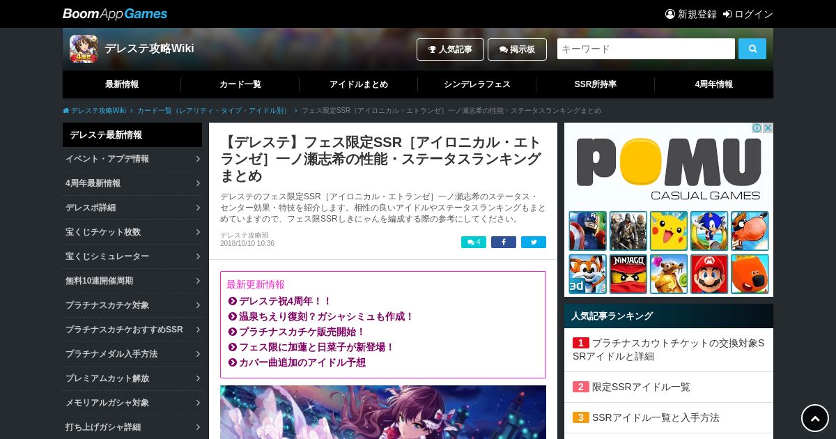Click the scroll-to-top arrow button
The height and width of the screenshot is (439, 836).
[x=815, y=418]
